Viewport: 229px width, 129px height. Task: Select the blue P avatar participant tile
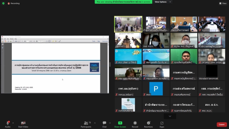[x=156, y=88]
